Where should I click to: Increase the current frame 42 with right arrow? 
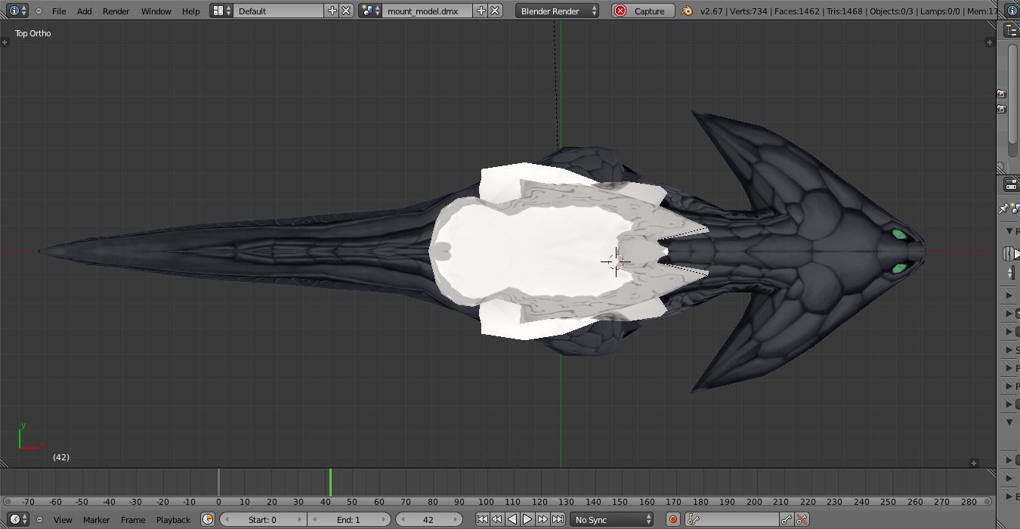456,519
